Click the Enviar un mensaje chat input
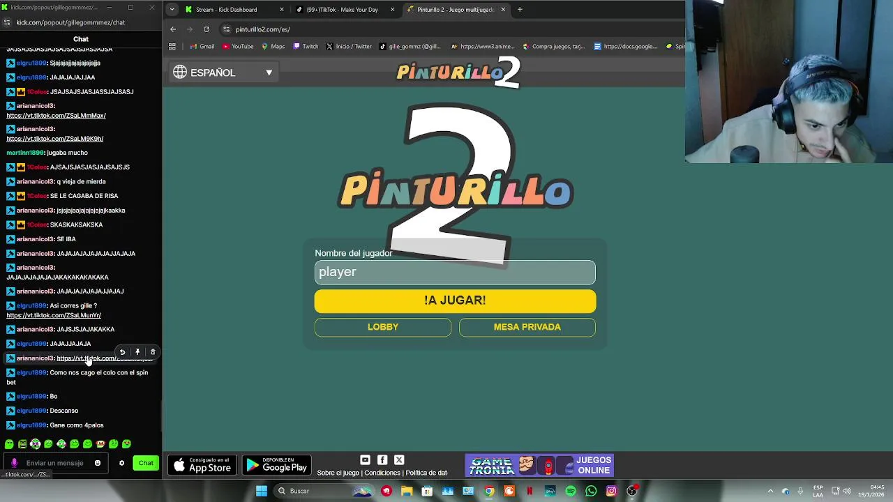Screen dimensions: 893x502 tap(56, 463)
